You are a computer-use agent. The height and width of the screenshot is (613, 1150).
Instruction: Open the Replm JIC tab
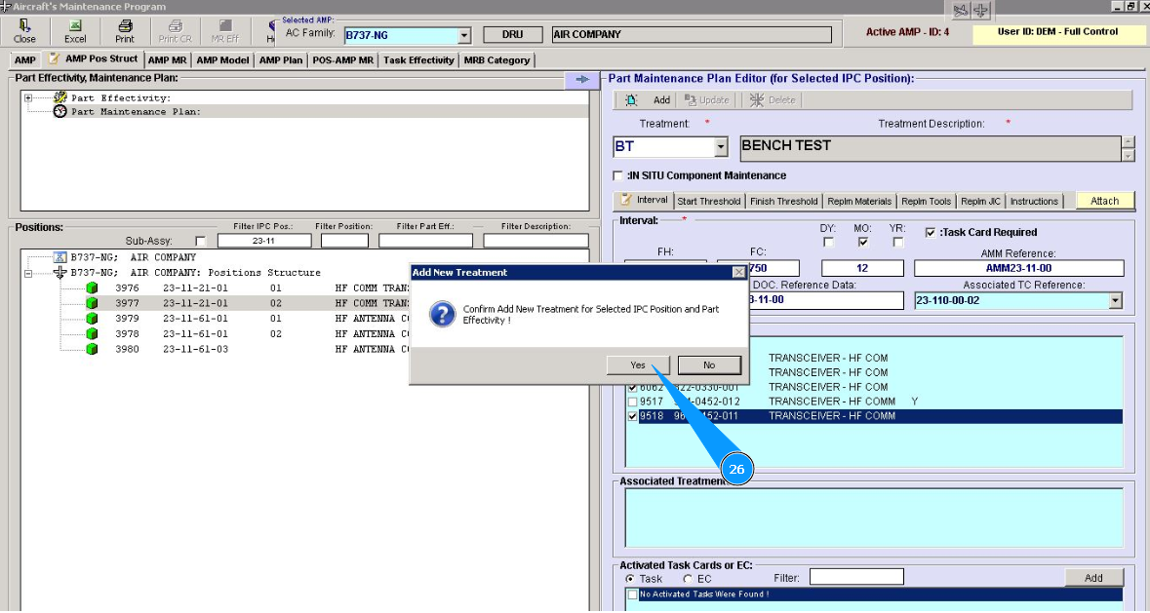(x=980, y=202)
